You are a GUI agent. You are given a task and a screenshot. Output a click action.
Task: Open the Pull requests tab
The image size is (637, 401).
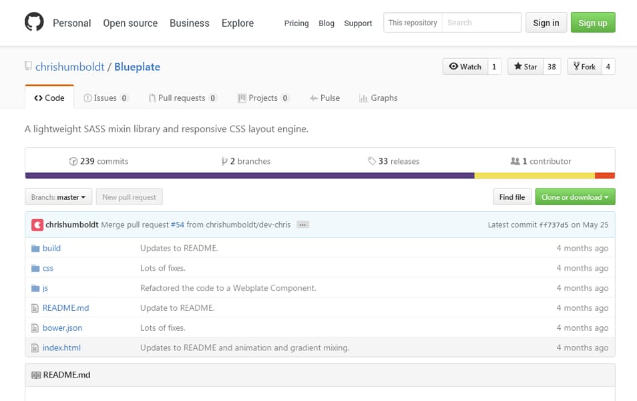pyautogui.click(x=183, y=98)
